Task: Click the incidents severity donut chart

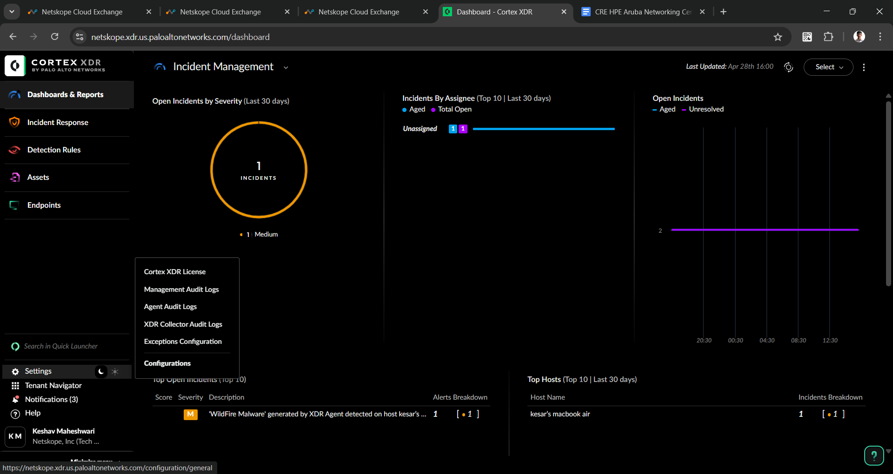Action: (259, 170)
